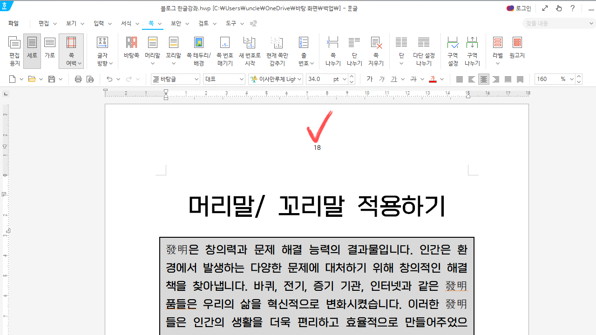596x335 pixels.
Task: Open the 보안 menu
Action: coord(176,23)
